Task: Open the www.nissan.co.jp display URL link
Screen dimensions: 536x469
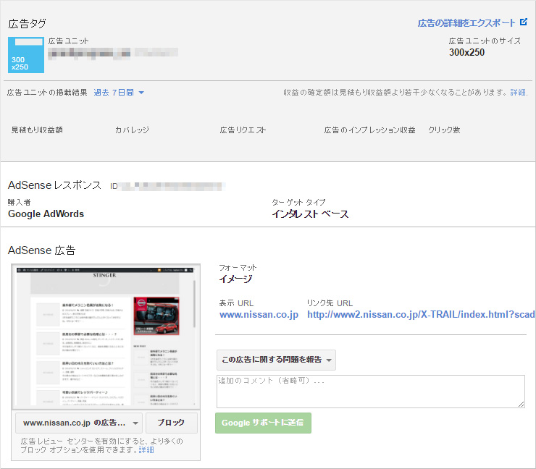Action: point(259,315)
